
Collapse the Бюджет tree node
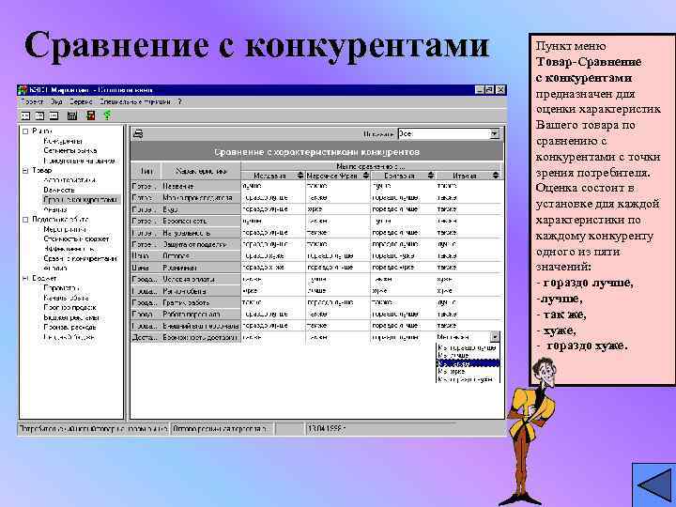point(25,279)
